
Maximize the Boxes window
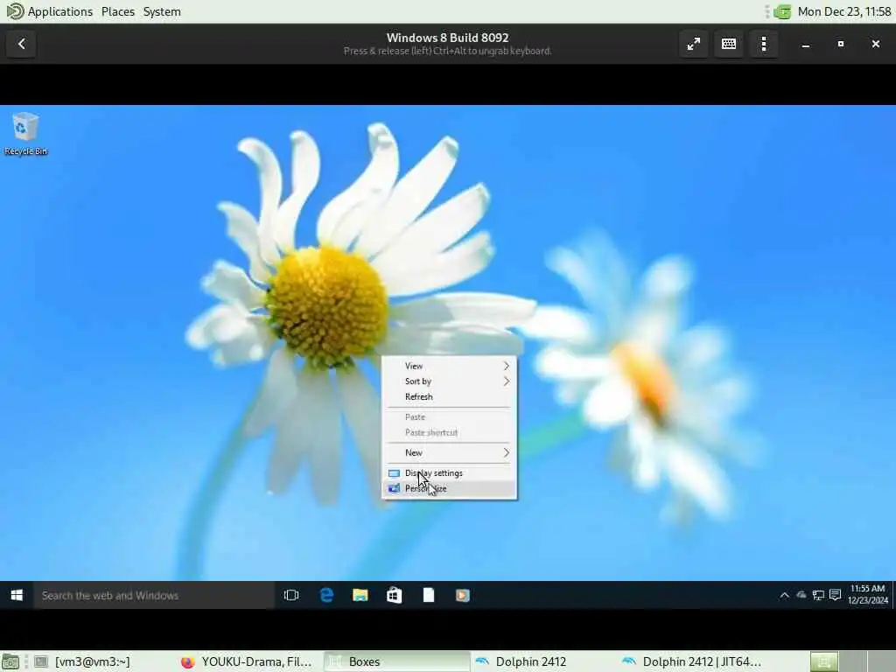pos(841,44)
